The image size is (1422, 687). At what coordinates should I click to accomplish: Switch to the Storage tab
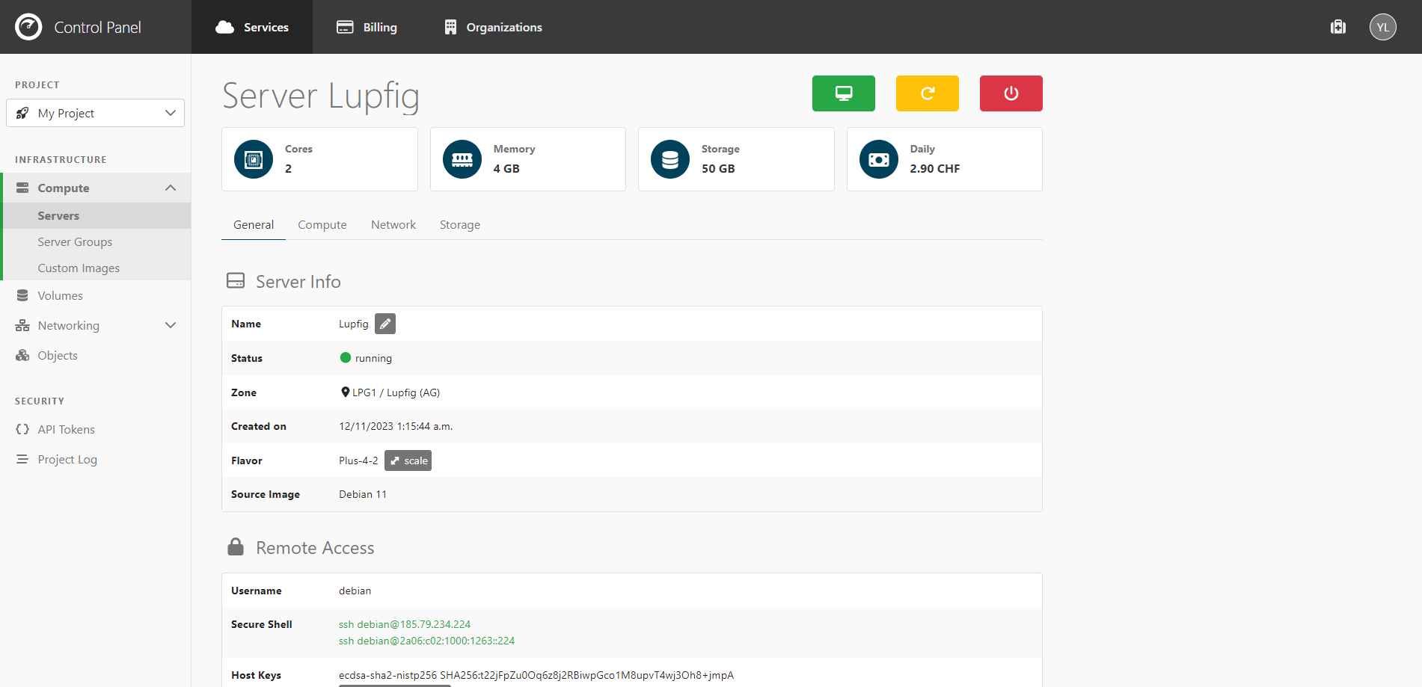pos(460,224)
